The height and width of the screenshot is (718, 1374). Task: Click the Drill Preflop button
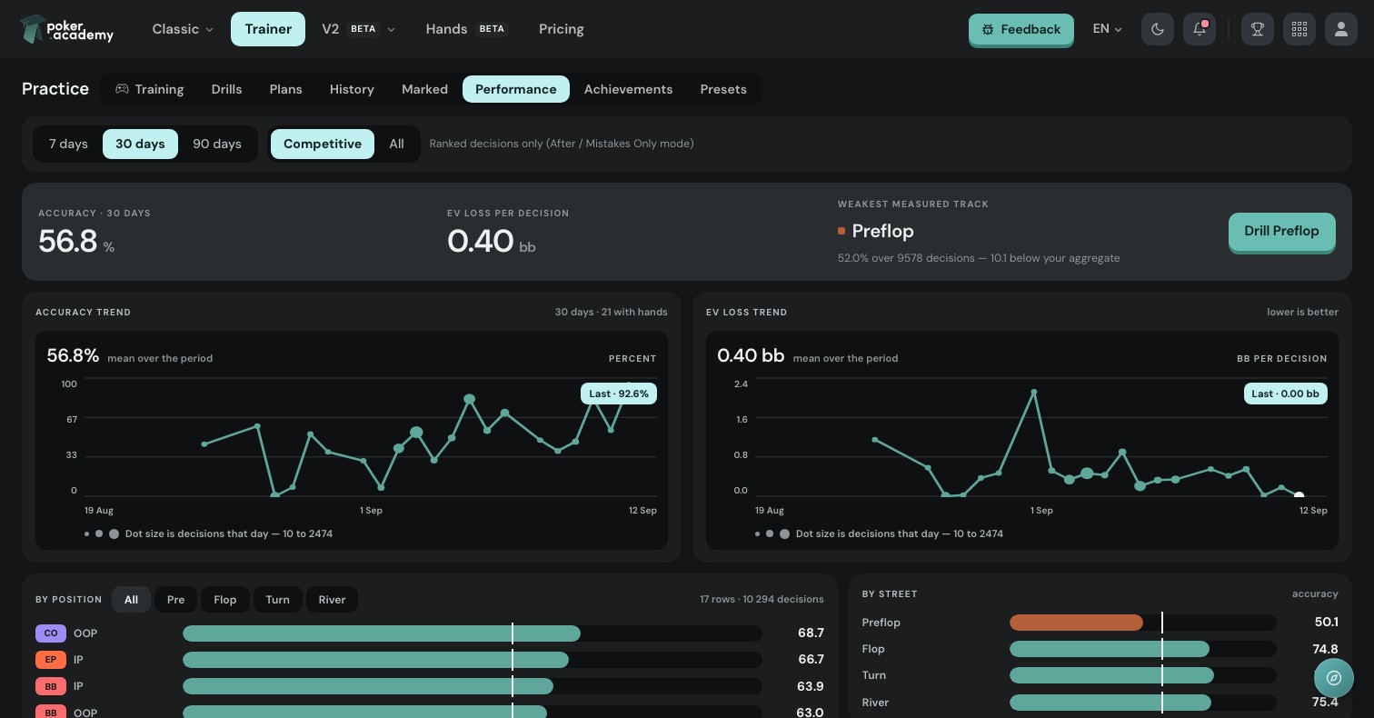click(x=1281, y=232)
